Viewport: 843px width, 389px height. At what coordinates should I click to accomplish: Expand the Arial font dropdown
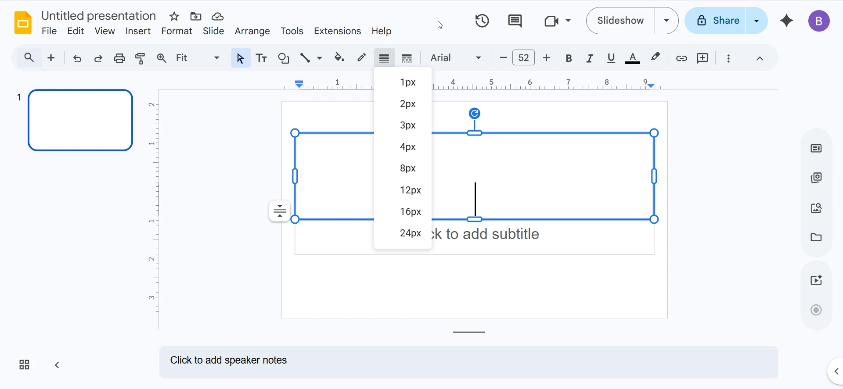(456, 58)
